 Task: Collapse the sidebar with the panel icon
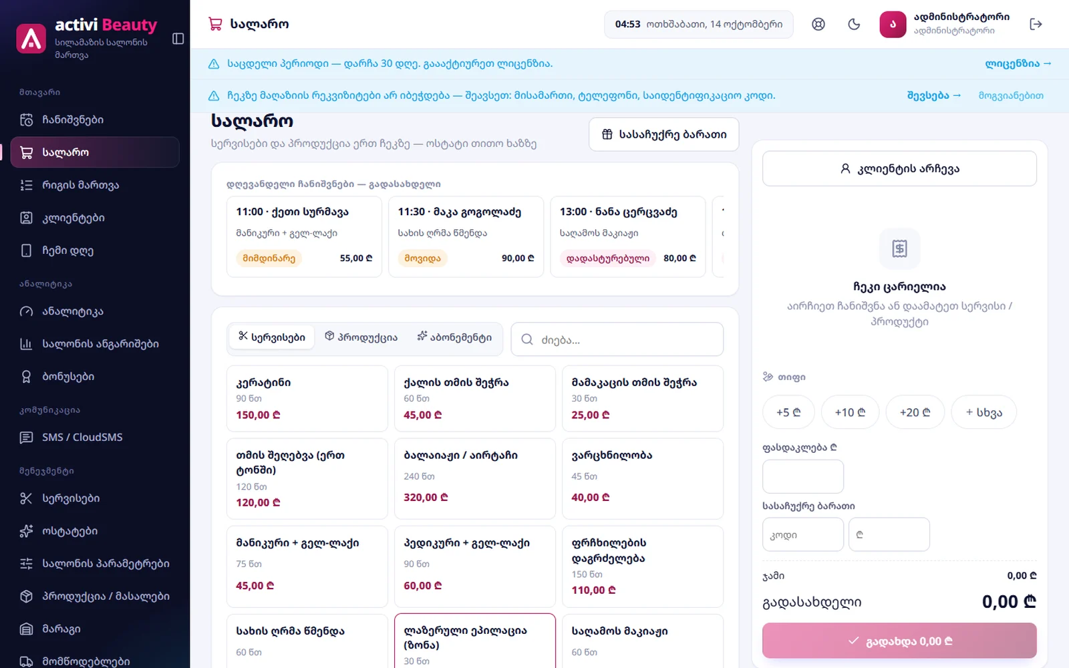tap(178, 39)
